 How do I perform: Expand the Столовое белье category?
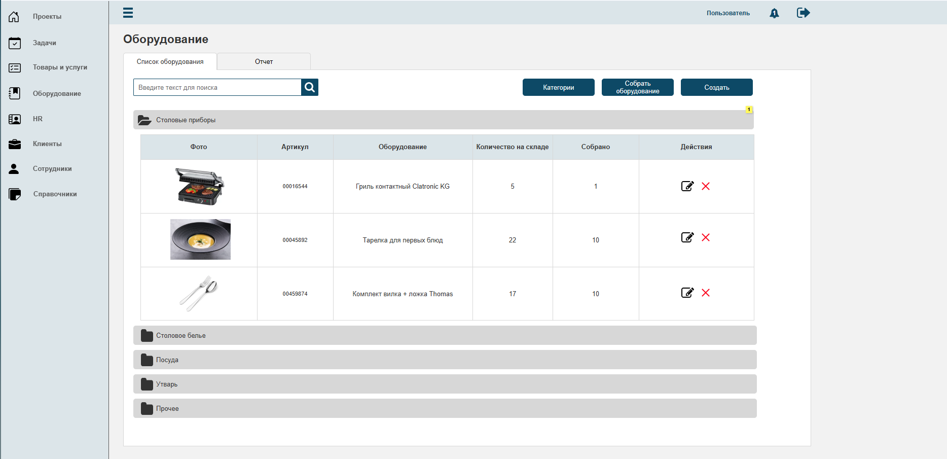click(x=445, y=335)
